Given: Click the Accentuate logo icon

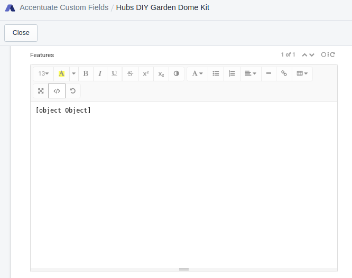Looking at the screenshot, I should point(10,8).
